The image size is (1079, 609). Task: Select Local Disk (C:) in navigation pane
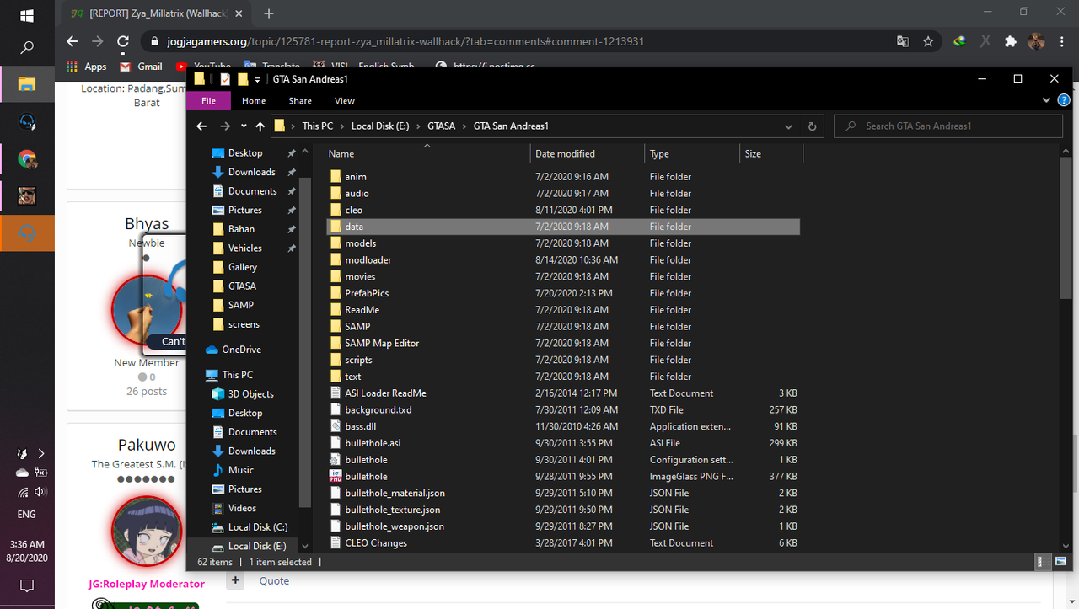pos(256,527)
